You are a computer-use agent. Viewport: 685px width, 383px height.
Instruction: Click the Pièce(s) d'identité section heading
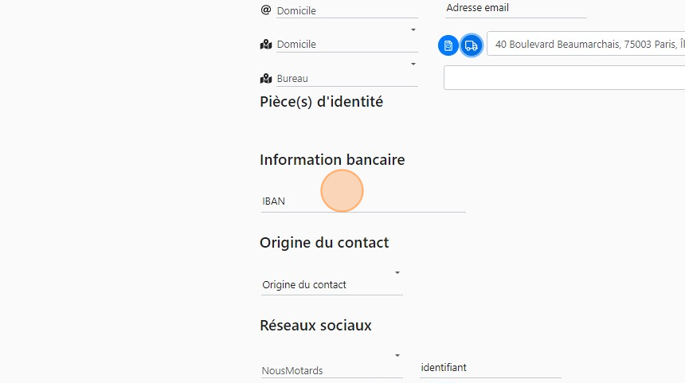tap(321, 102)
